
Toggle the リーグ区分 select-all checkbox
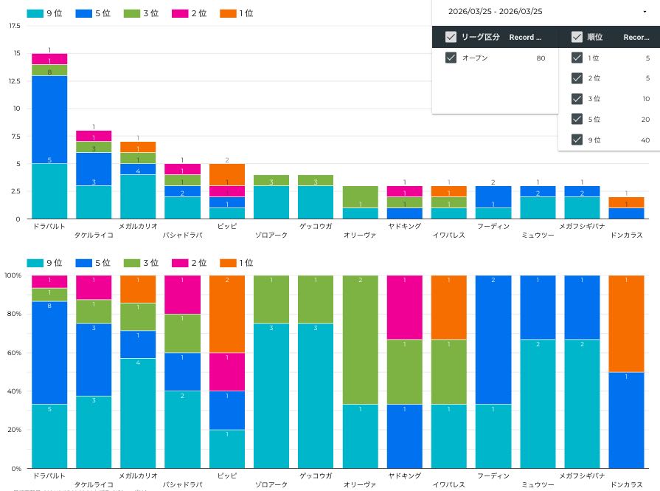click(x=451, y=37)
